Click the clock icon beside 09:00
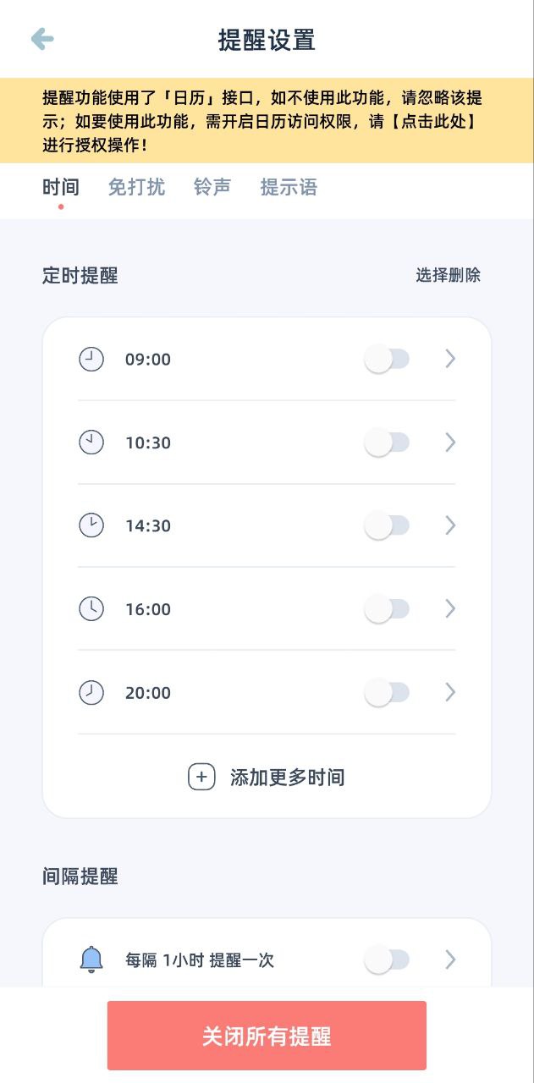 pyautogui.click(x=91, y=360)
